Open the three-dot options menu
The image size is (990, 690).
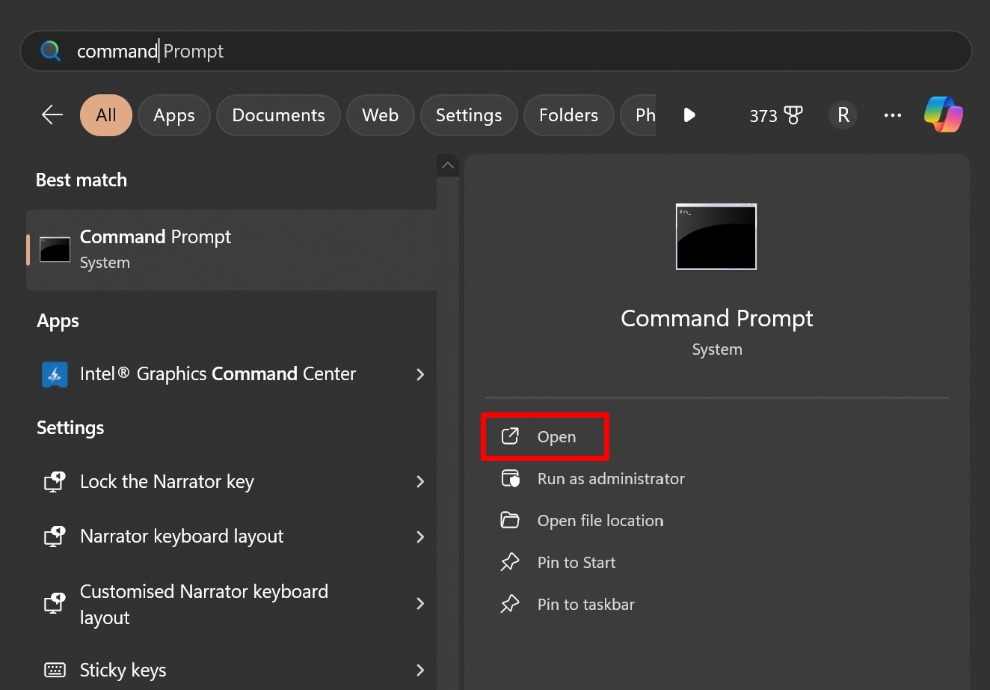point(892,115)
